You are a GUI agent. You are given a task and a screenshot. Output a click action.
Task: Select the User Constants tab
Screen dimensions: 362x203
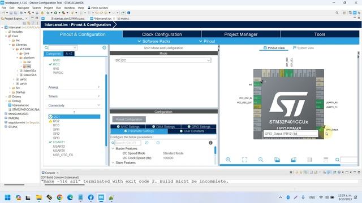coord(192,131)
